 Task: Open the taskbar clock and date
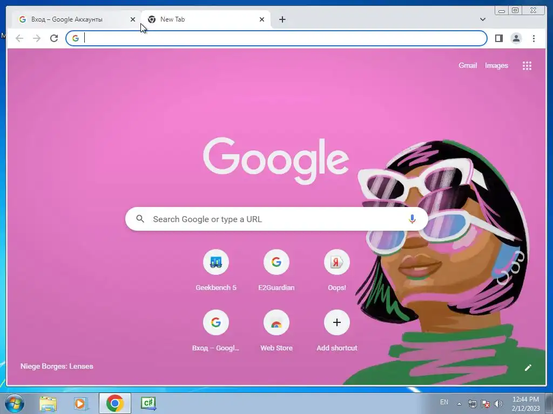(525, 403)
